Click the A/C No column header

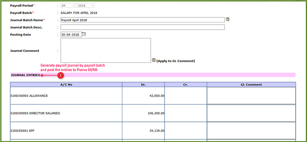click(x=66, y=84)
